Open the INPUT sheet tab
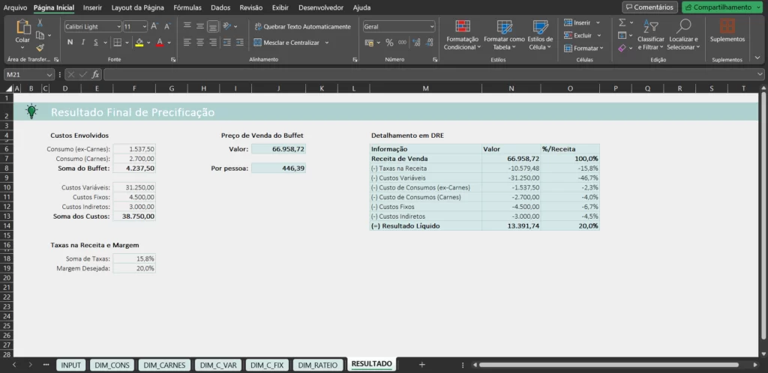Image resolution: width=768 pixels, height=373 pixels. click(x=71, y=365)
